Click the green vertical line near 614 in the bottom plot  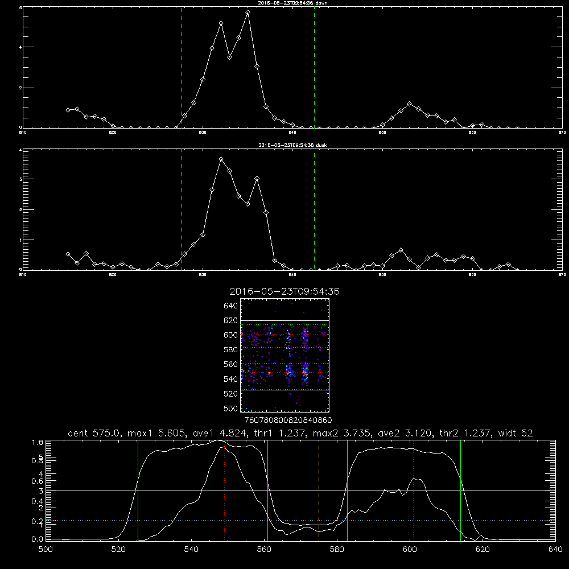[460, 490]
